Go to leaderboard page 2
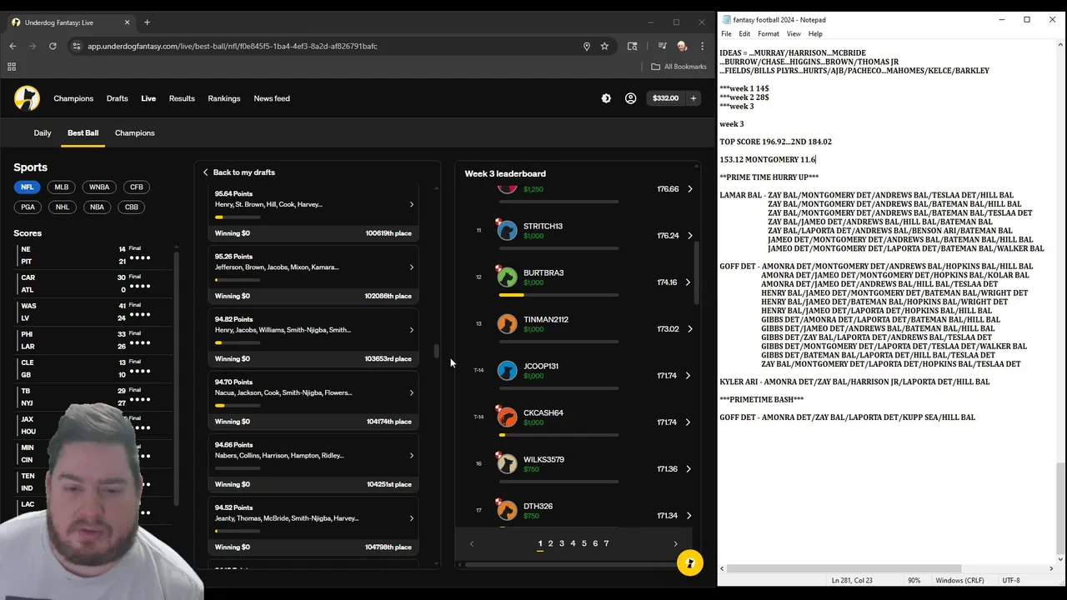Viewport: 1067px width, 600px height. pos(550,543)
